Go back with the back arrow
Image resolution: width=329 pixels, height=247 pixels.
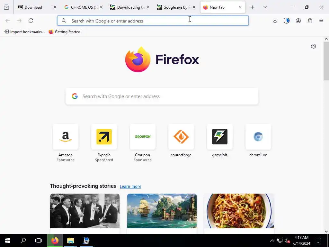(x=8, y=21)
